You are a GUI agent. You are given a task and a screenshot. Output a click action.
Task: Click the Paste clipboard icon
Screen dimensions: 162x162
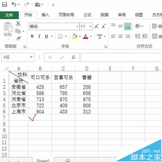8,27
